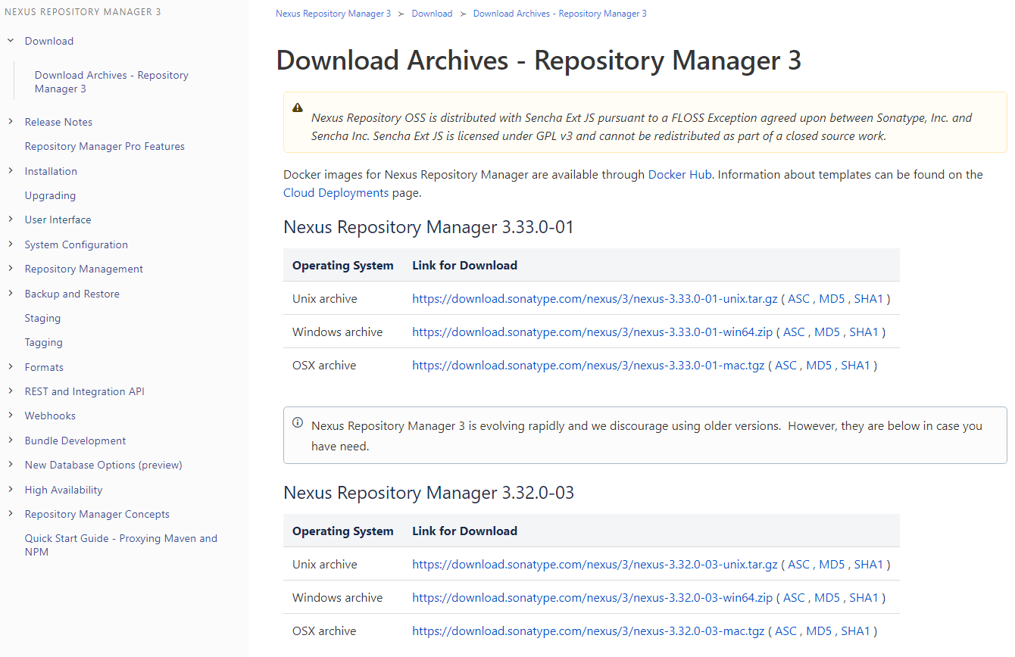Download nexus-3.33.0-01-unix.tar.gz
1015x657 pixels.
(x=595, y=298)
